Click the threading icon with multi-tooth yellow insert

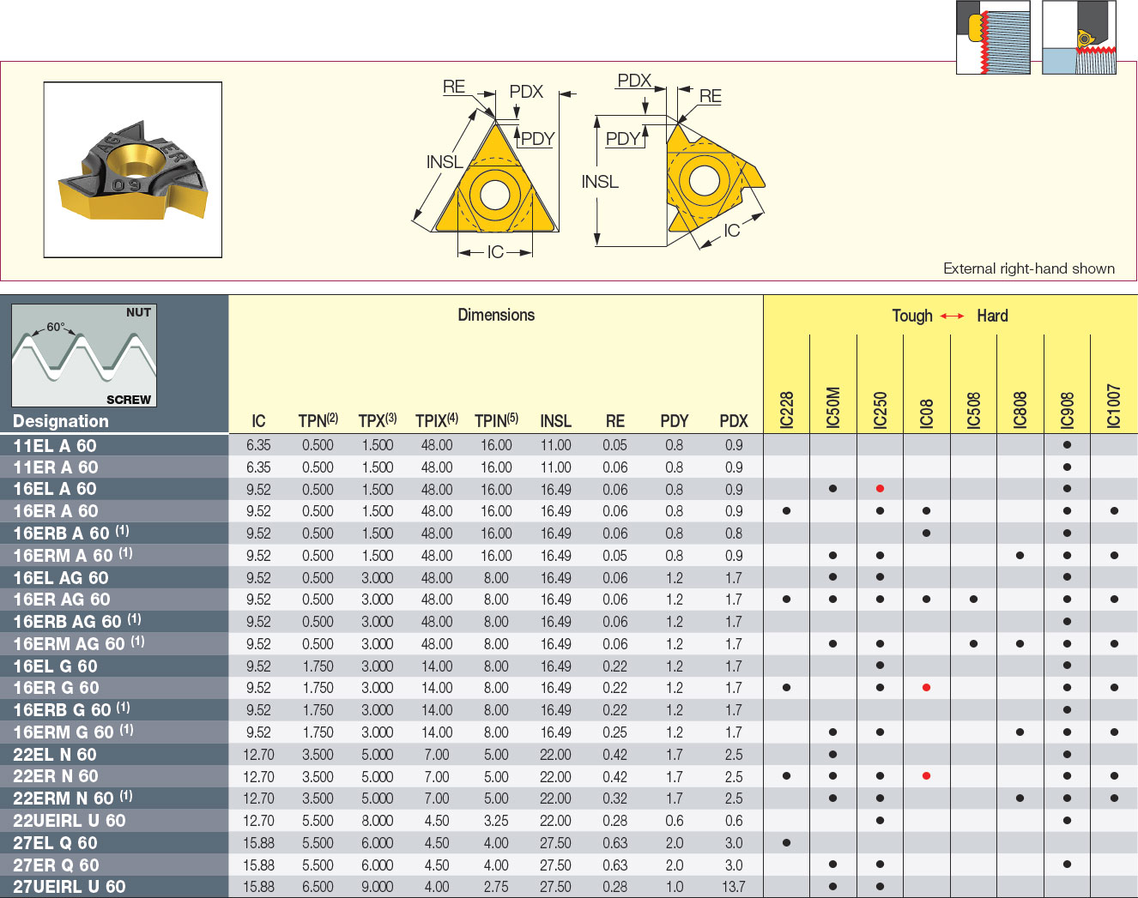coord(993,38)
